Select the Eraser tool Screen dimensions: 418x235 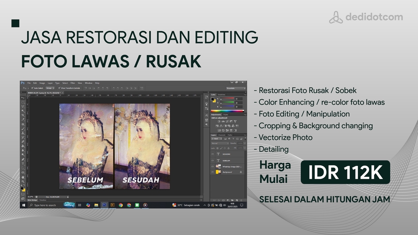click(x=23, y=141)
